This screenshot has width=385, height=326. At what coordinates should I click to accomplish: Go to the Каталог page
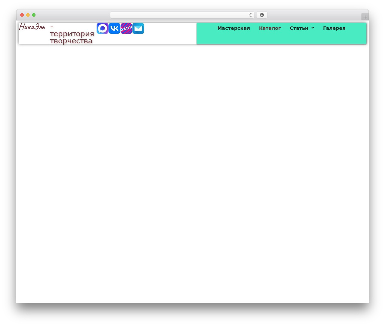tap(270, 28)
